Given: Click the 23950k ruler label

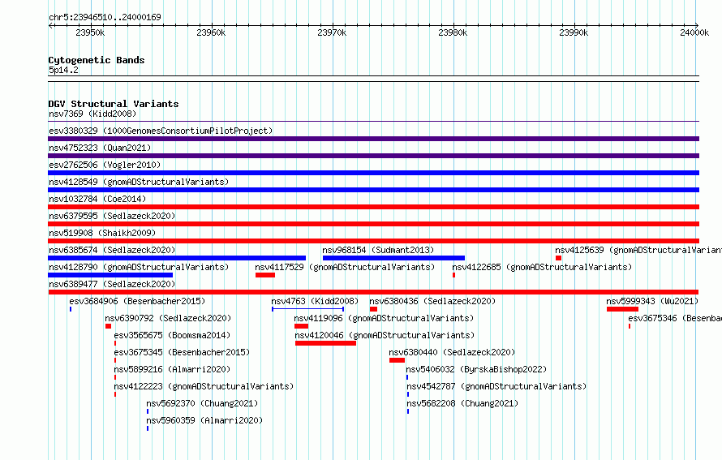Looking at the screenshot, I should pyautogui.click(x=90, y=32).
